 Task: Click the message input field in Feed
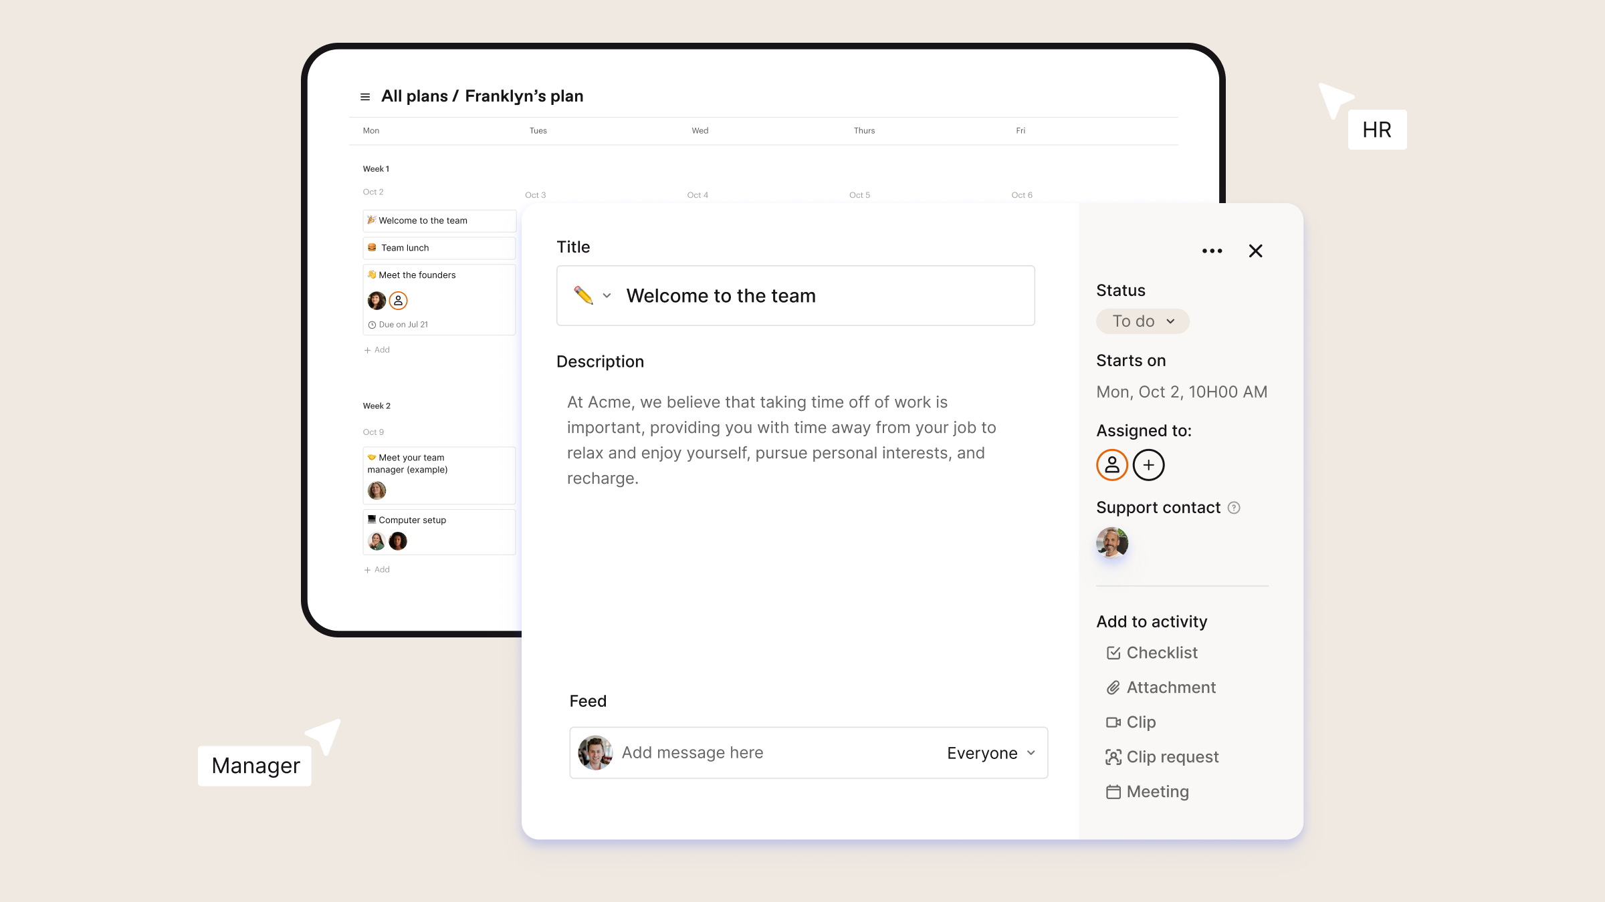pyautogui.click(x=772, y=751)
